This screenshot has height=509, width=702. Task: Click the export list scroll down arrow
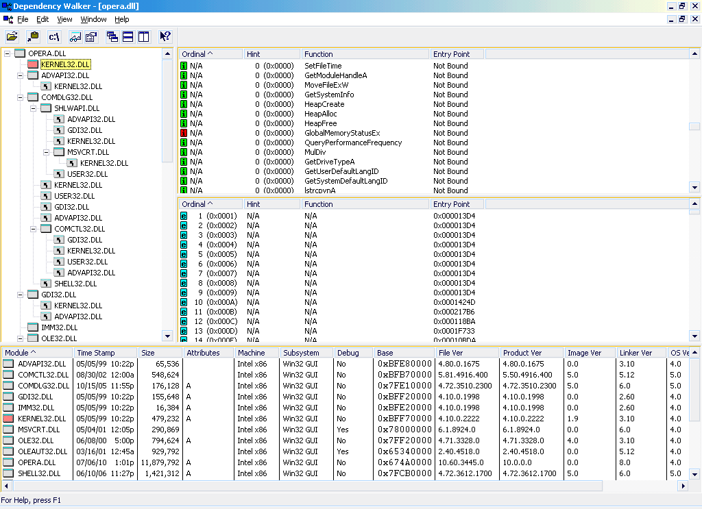click(694, 336)
